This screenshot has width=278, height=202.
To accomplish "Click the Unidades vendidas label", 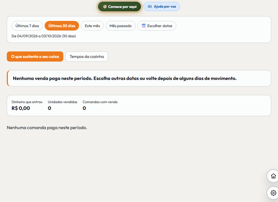I will pos(63,102).
